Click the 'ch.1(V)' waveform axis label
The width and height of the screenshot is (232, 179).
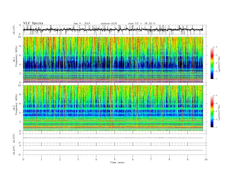point(14,30)
